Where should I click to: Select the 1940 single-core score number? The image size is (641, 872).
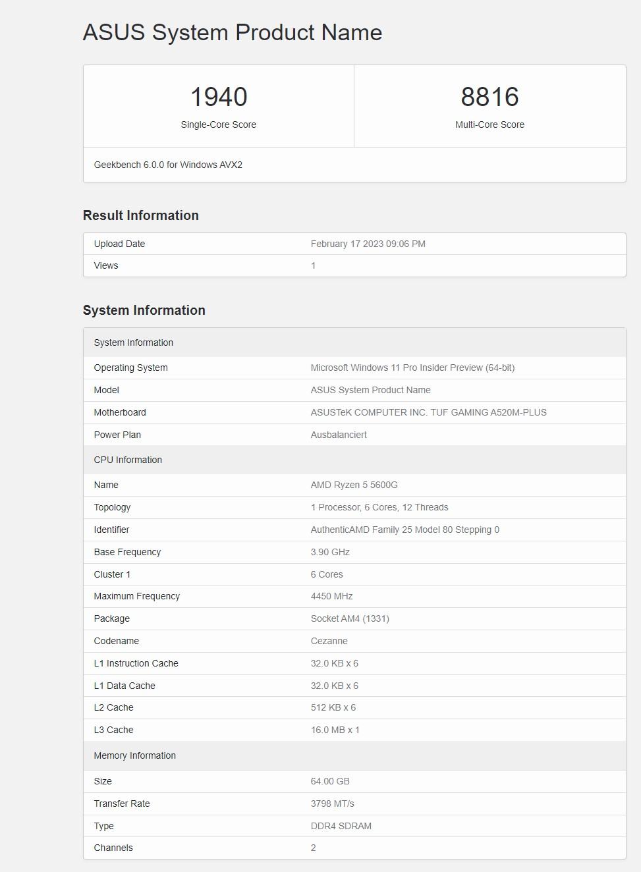click(219, 97)
